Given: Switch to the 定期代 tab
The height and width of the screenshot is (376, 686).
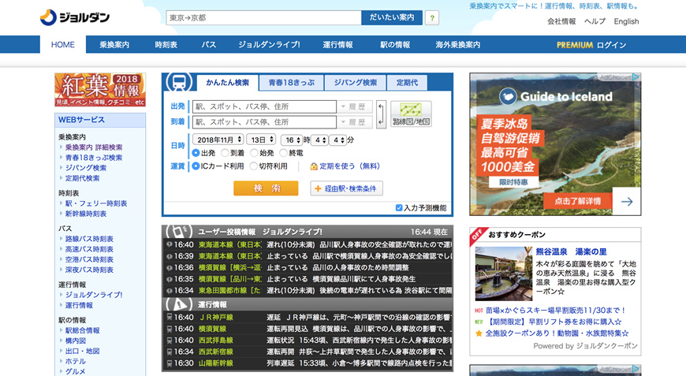Looking at the screenshot, I should [407, 83].
